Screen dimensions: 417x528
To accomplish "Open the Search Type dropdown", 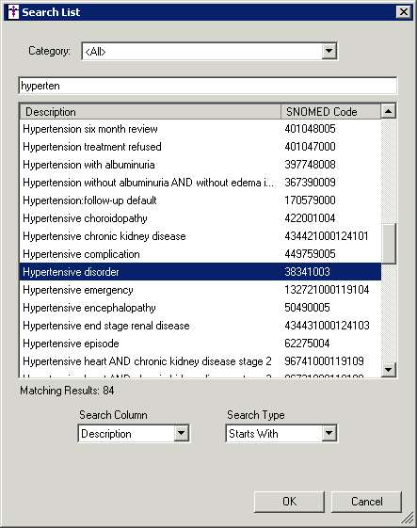I will click(x=329, y=433).
